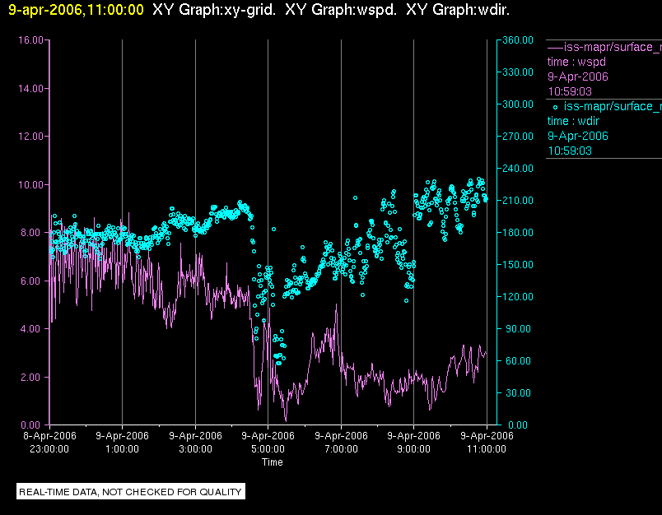Click the pink wspd line legend marker

[555, 47]
